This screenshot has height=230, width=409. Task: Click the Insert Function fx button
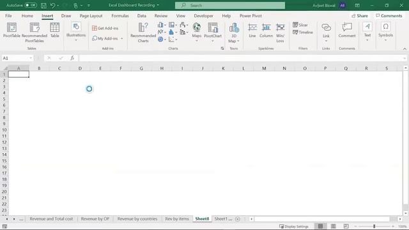tap(72, 58)
